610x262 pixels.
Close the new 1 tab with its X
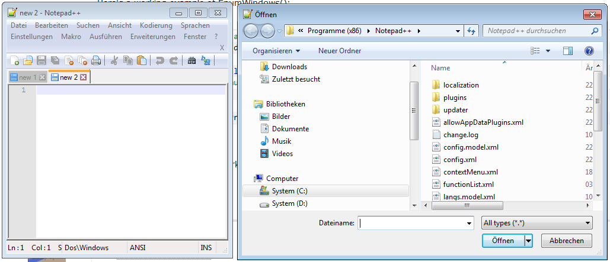(x=43, y=77)
